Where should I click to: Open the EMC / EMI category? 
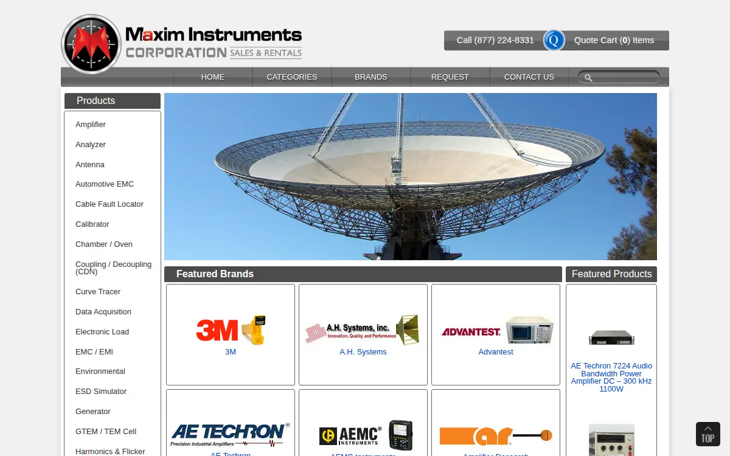tap(94, 352)
